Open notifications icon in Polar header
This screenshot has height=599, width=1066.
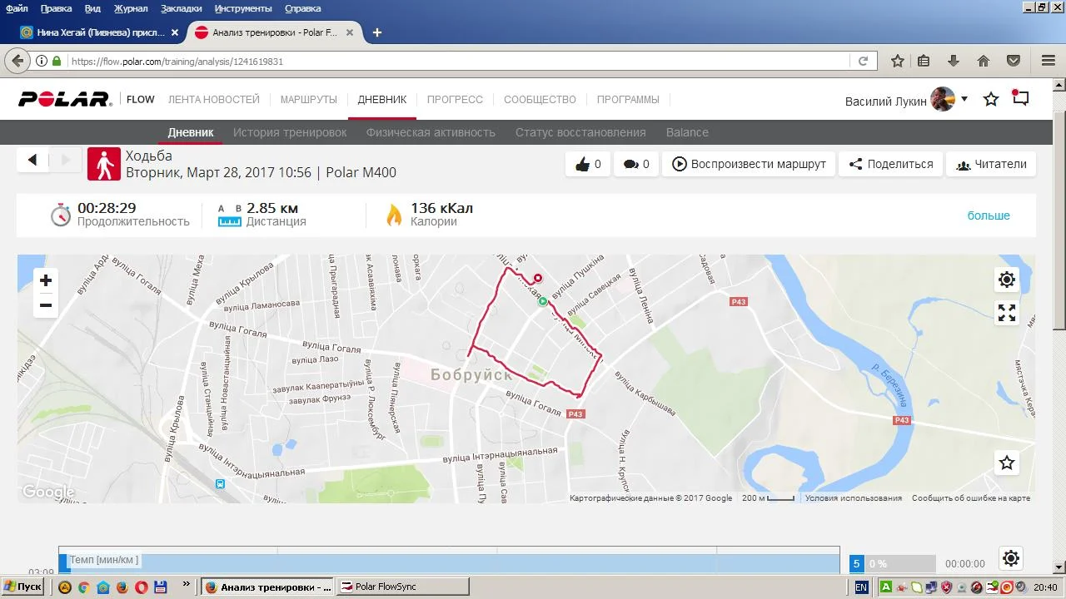[x=1020, y=98]
